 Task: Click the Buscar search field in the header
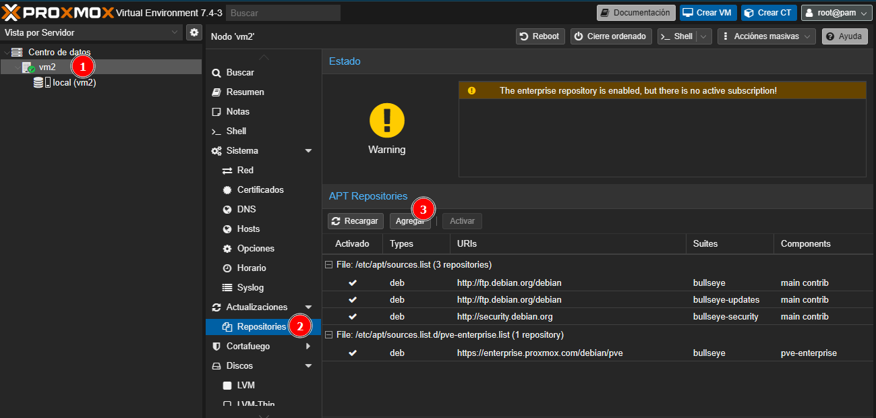coord(283,13)
